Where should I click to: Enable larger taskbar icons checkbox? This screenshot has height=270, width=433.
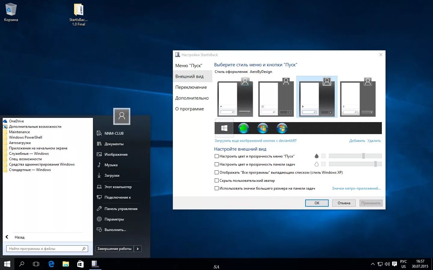(216, 188)
